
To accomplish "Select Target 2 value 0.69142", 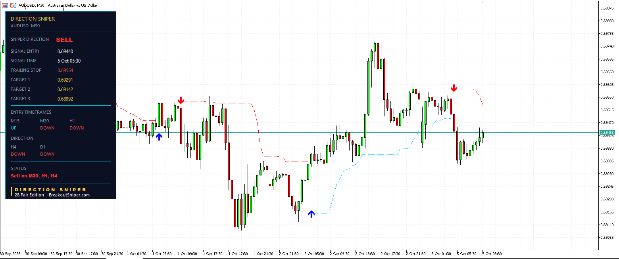I will coord(65,89).
